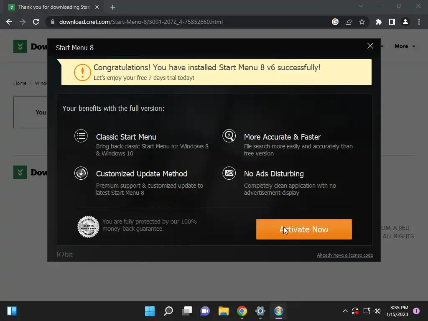Close the Start Menu 8 dialog
This screenshot has width=428, height=321.
tap(370, 46)
